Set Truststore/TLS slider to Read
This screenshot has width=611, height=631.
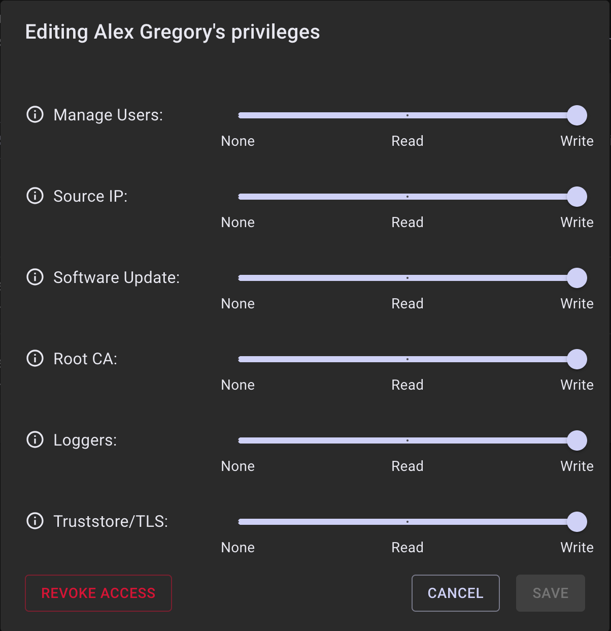click(408, 522)
